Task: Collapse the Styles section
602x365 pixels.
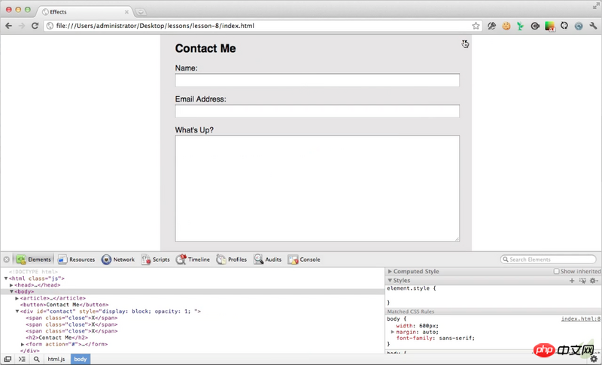Action: pyautogui.click(x=390, y=281)
